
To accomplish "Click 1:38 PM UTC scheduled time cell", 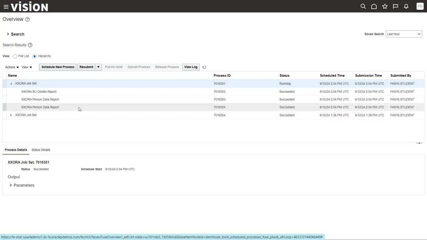I will pos(334,115).
